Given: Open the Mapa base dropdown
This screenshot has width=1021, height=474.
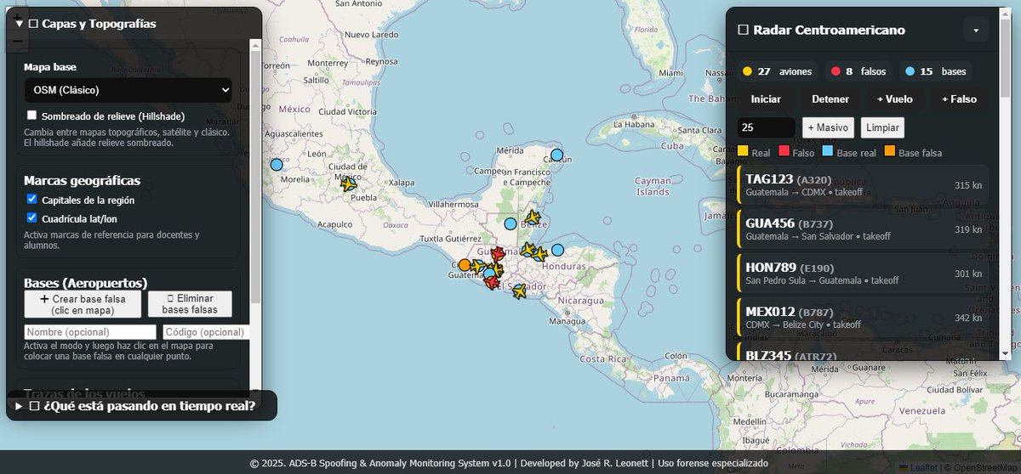Looking at the screenshot, I should pos(128,90).
